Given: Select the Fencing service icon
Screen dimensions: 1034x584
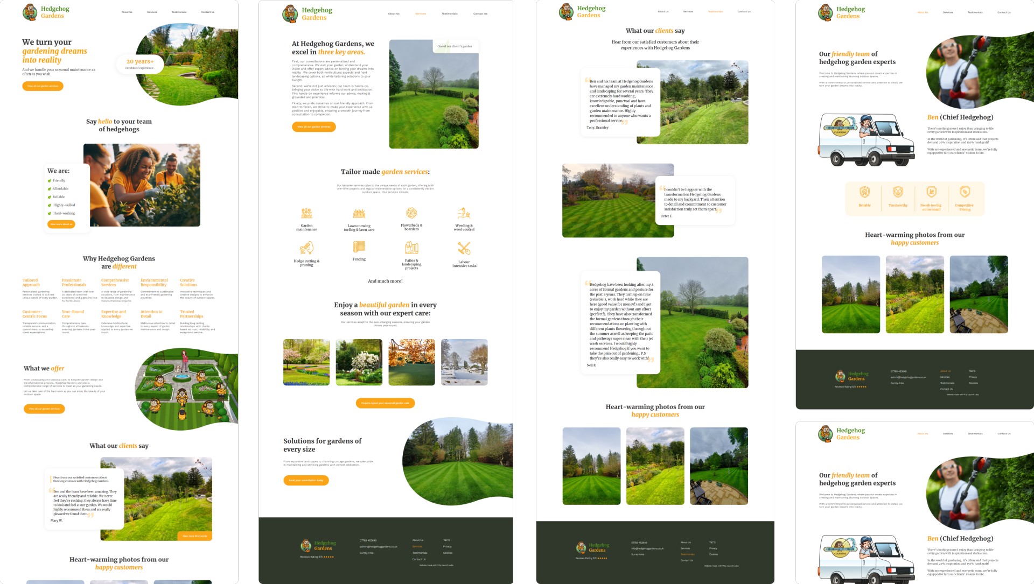Looking at the screenshot, I should pos(359,248).
